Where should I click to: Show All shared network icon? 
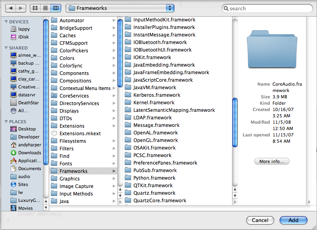point(14,111)
